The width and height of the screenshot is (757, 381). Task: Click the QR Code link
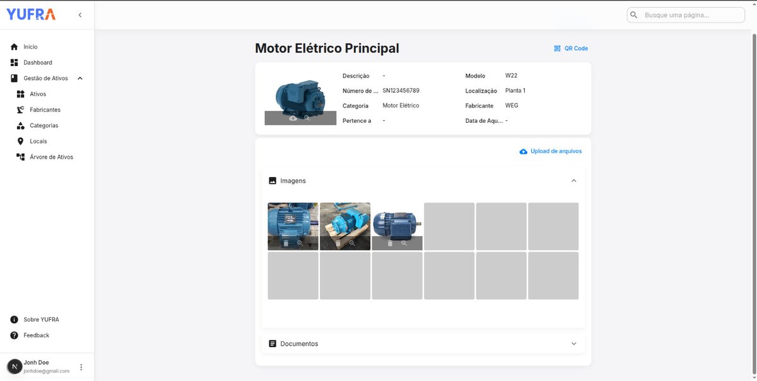coord(571,48)
